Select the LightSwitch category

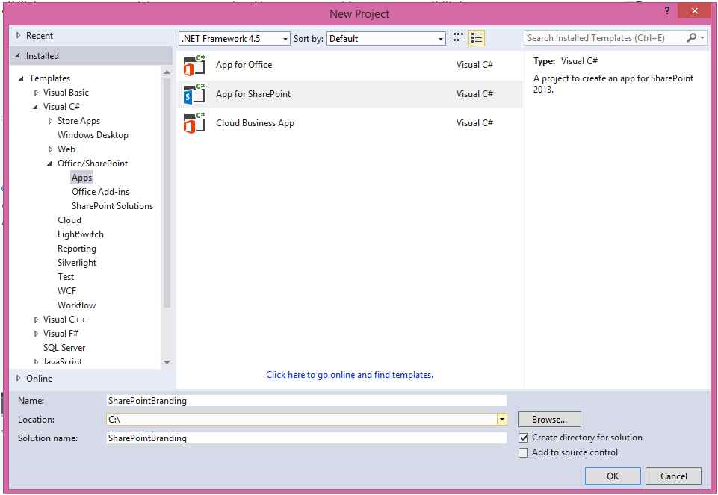tap(80, 234)
